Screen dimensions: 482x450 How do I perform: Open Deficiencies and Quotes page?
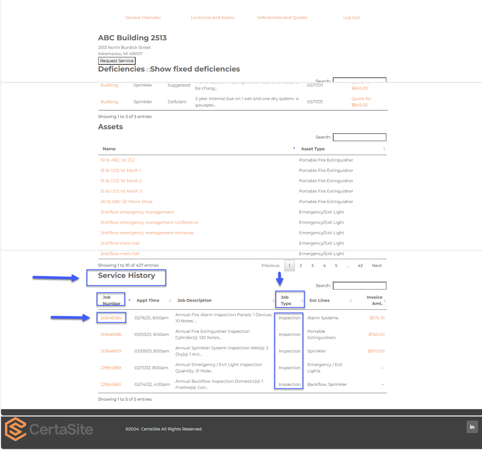point(282,17)
